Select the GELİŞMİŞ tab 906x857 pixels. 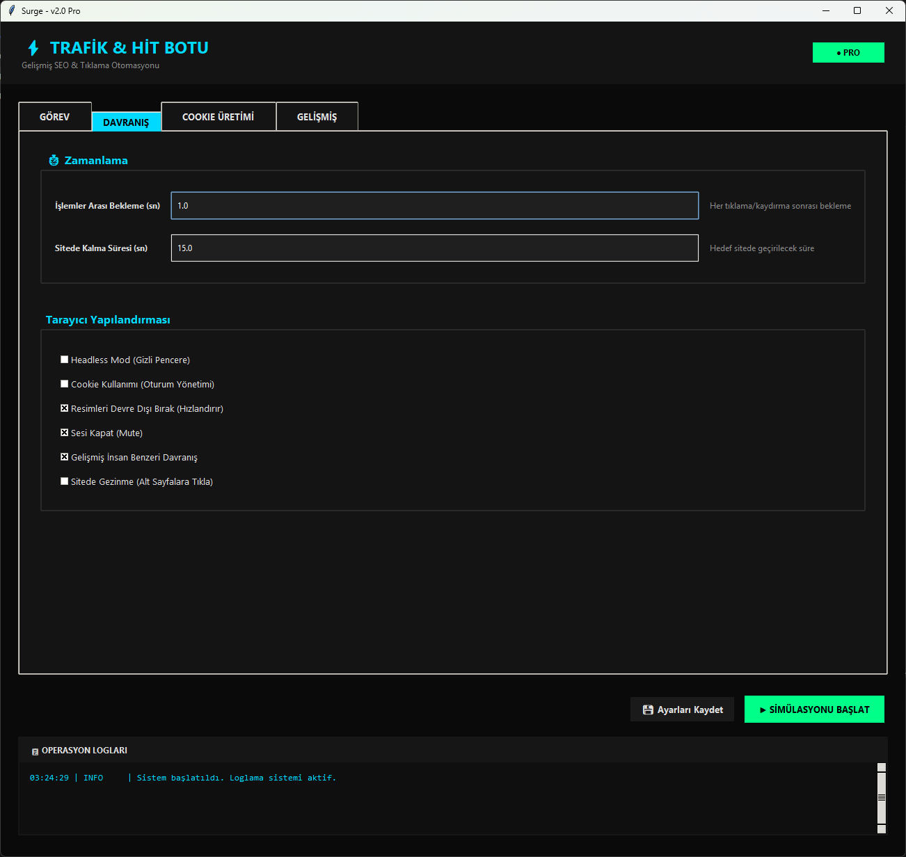pos(317,117)
